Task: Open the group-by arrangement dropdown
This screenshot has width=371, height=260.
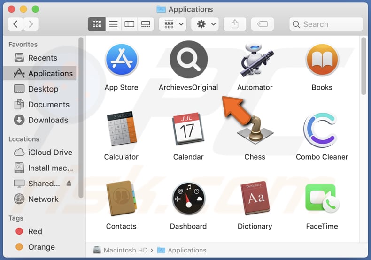Action: tap(173, 24)
